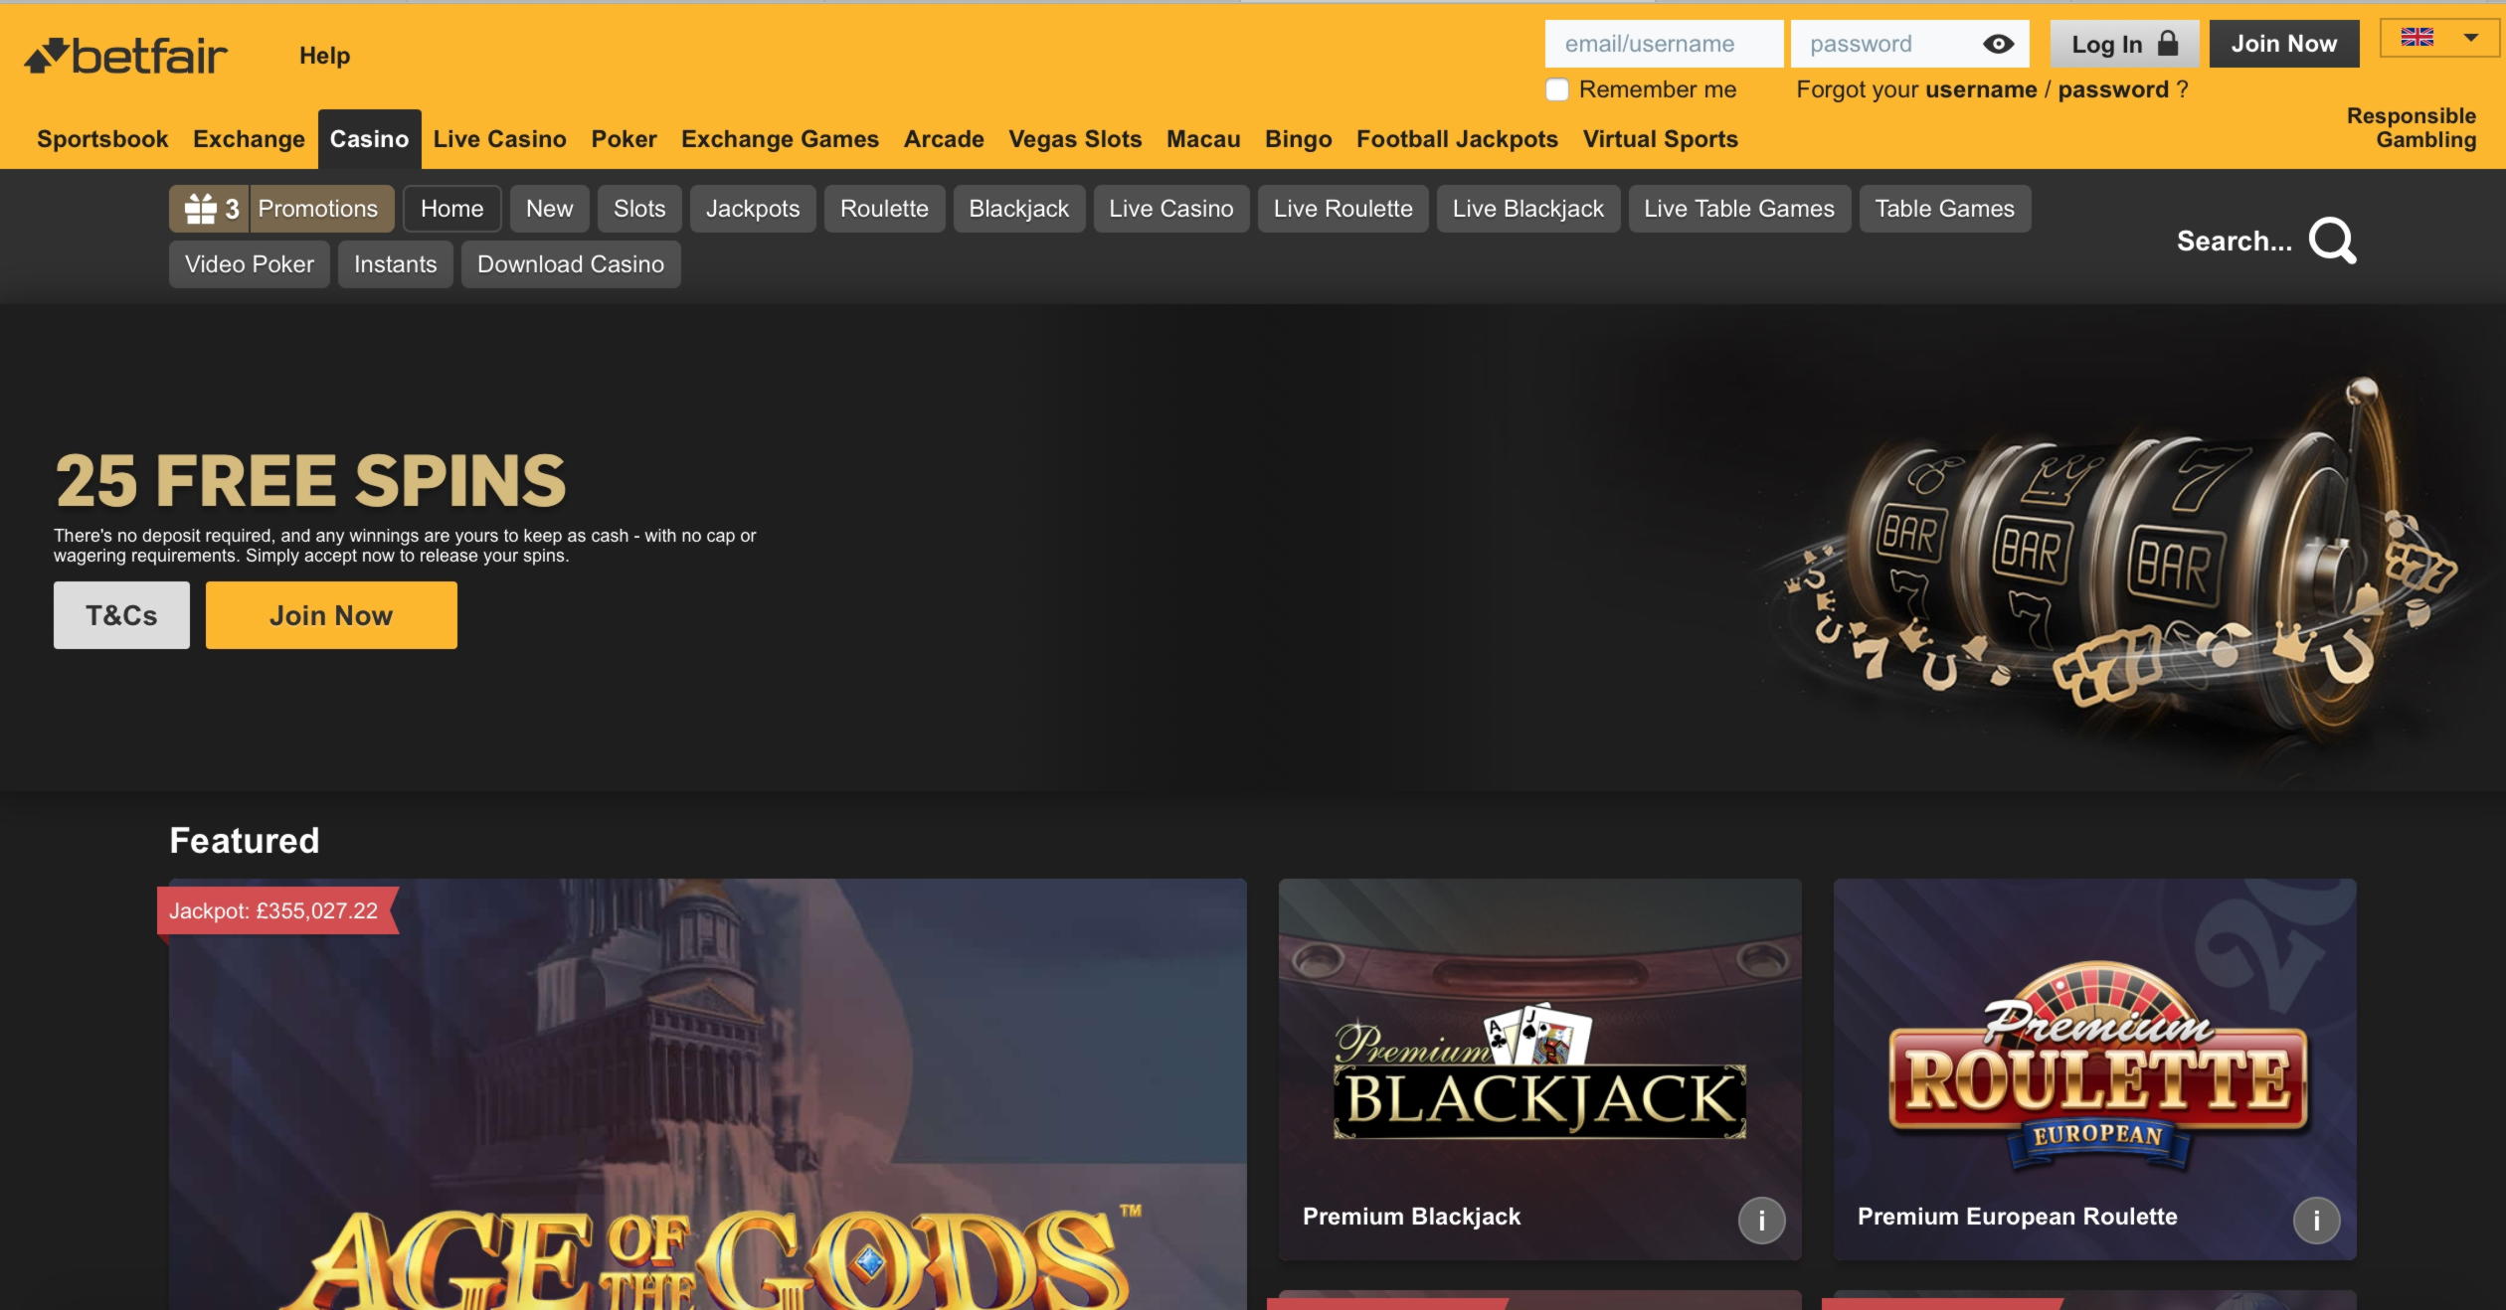
Task: Click Join Now under 25 Free Spins
Action: (331, 615)
